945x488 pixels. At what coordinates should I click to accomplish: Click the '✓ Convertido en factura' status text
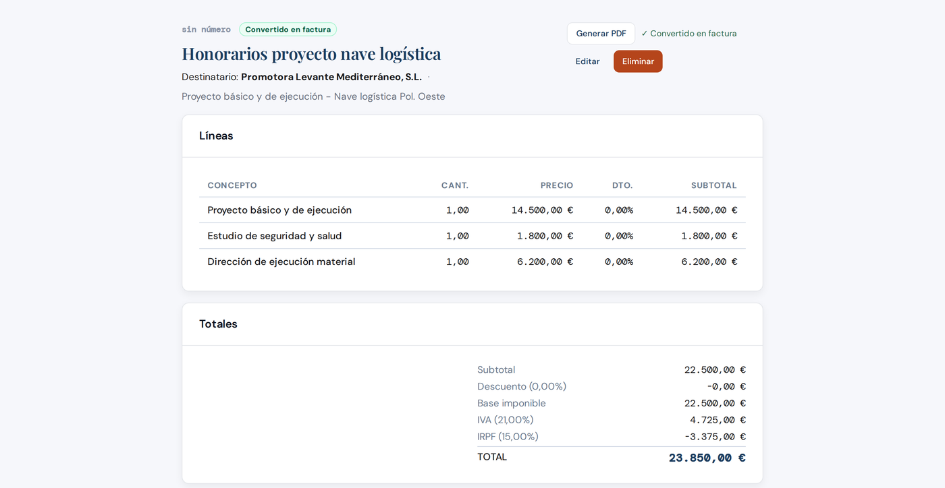688,34
